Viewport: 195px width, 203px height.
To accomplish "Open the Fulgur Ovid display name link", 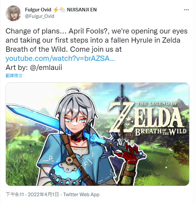I will pyautogui.click(x=38, y=10).
